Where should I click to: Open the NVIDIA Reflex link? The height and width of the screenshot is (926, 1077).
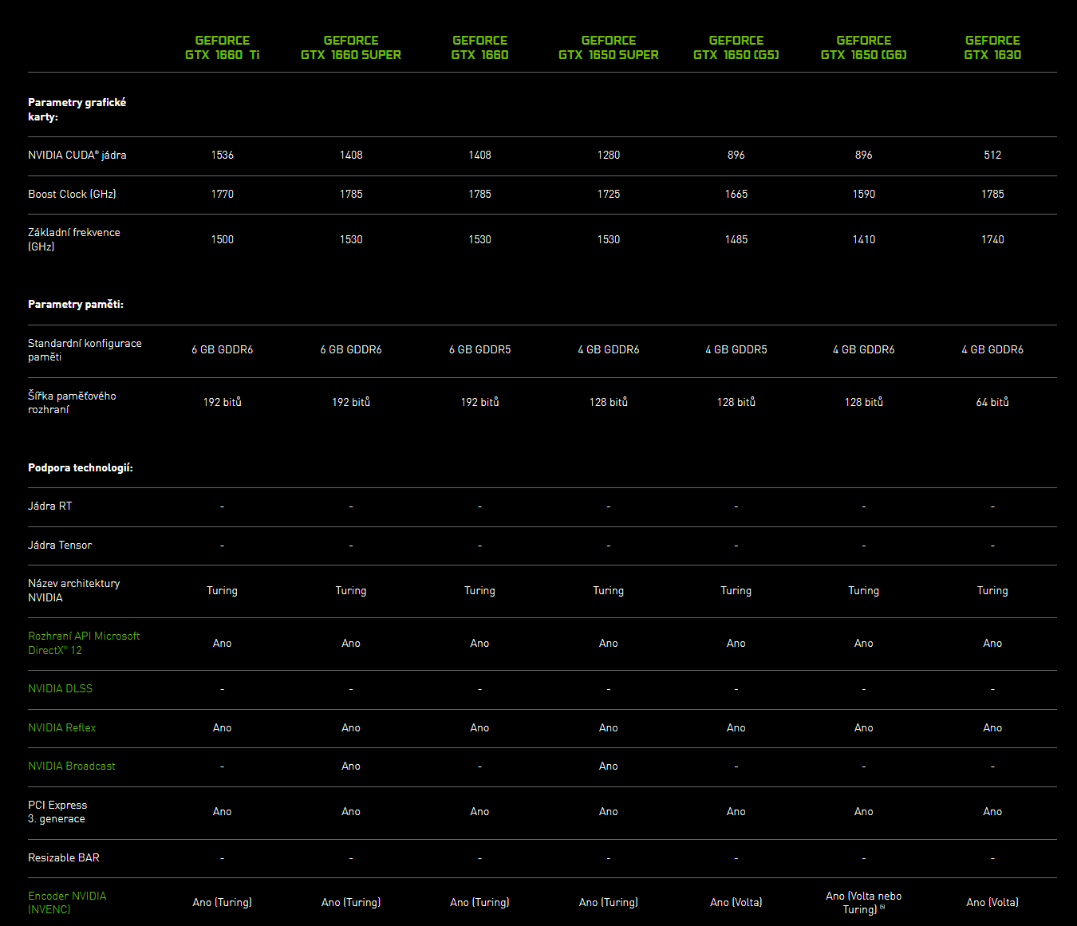pyautogui.click(x=61, y=727)
